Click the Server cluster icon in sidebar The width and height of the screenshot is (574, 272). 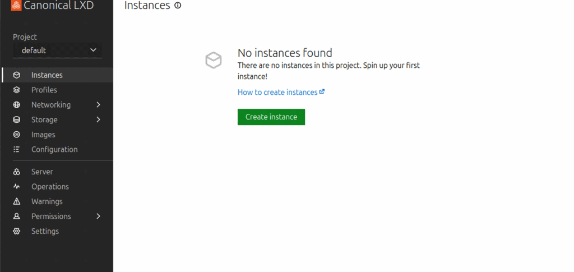pos(17,172)
